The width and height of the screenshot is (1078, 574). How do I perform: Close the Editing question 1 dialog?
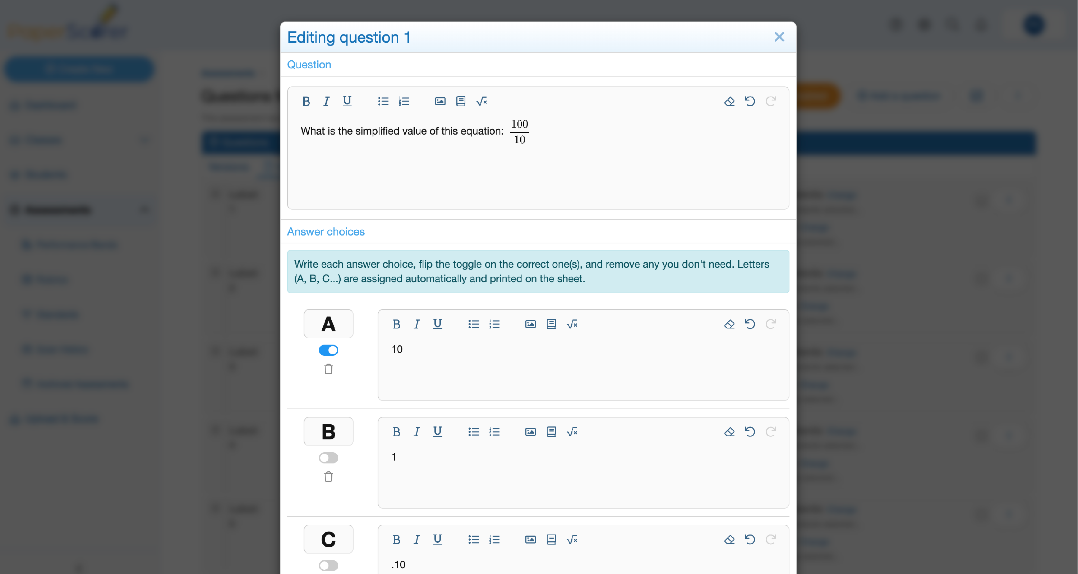coord(779,37)
